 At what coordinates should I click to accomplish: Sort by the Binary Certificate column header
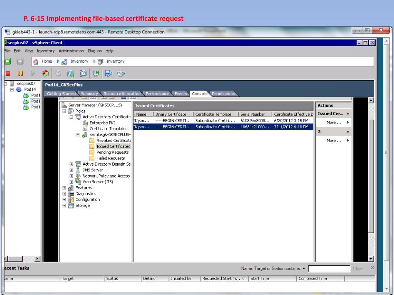pos(173,114)
